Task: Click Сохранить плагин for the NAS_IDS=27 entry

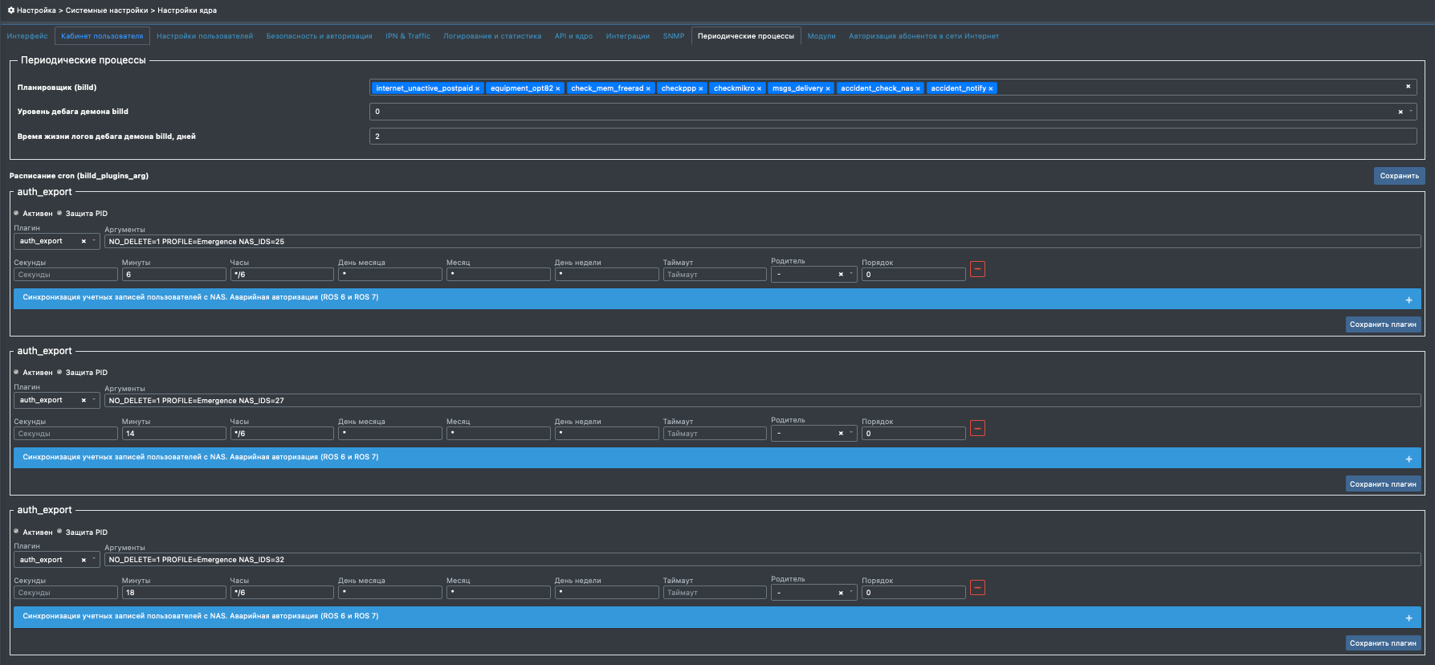Action: pyautogui.click(x=1383, y=484)
